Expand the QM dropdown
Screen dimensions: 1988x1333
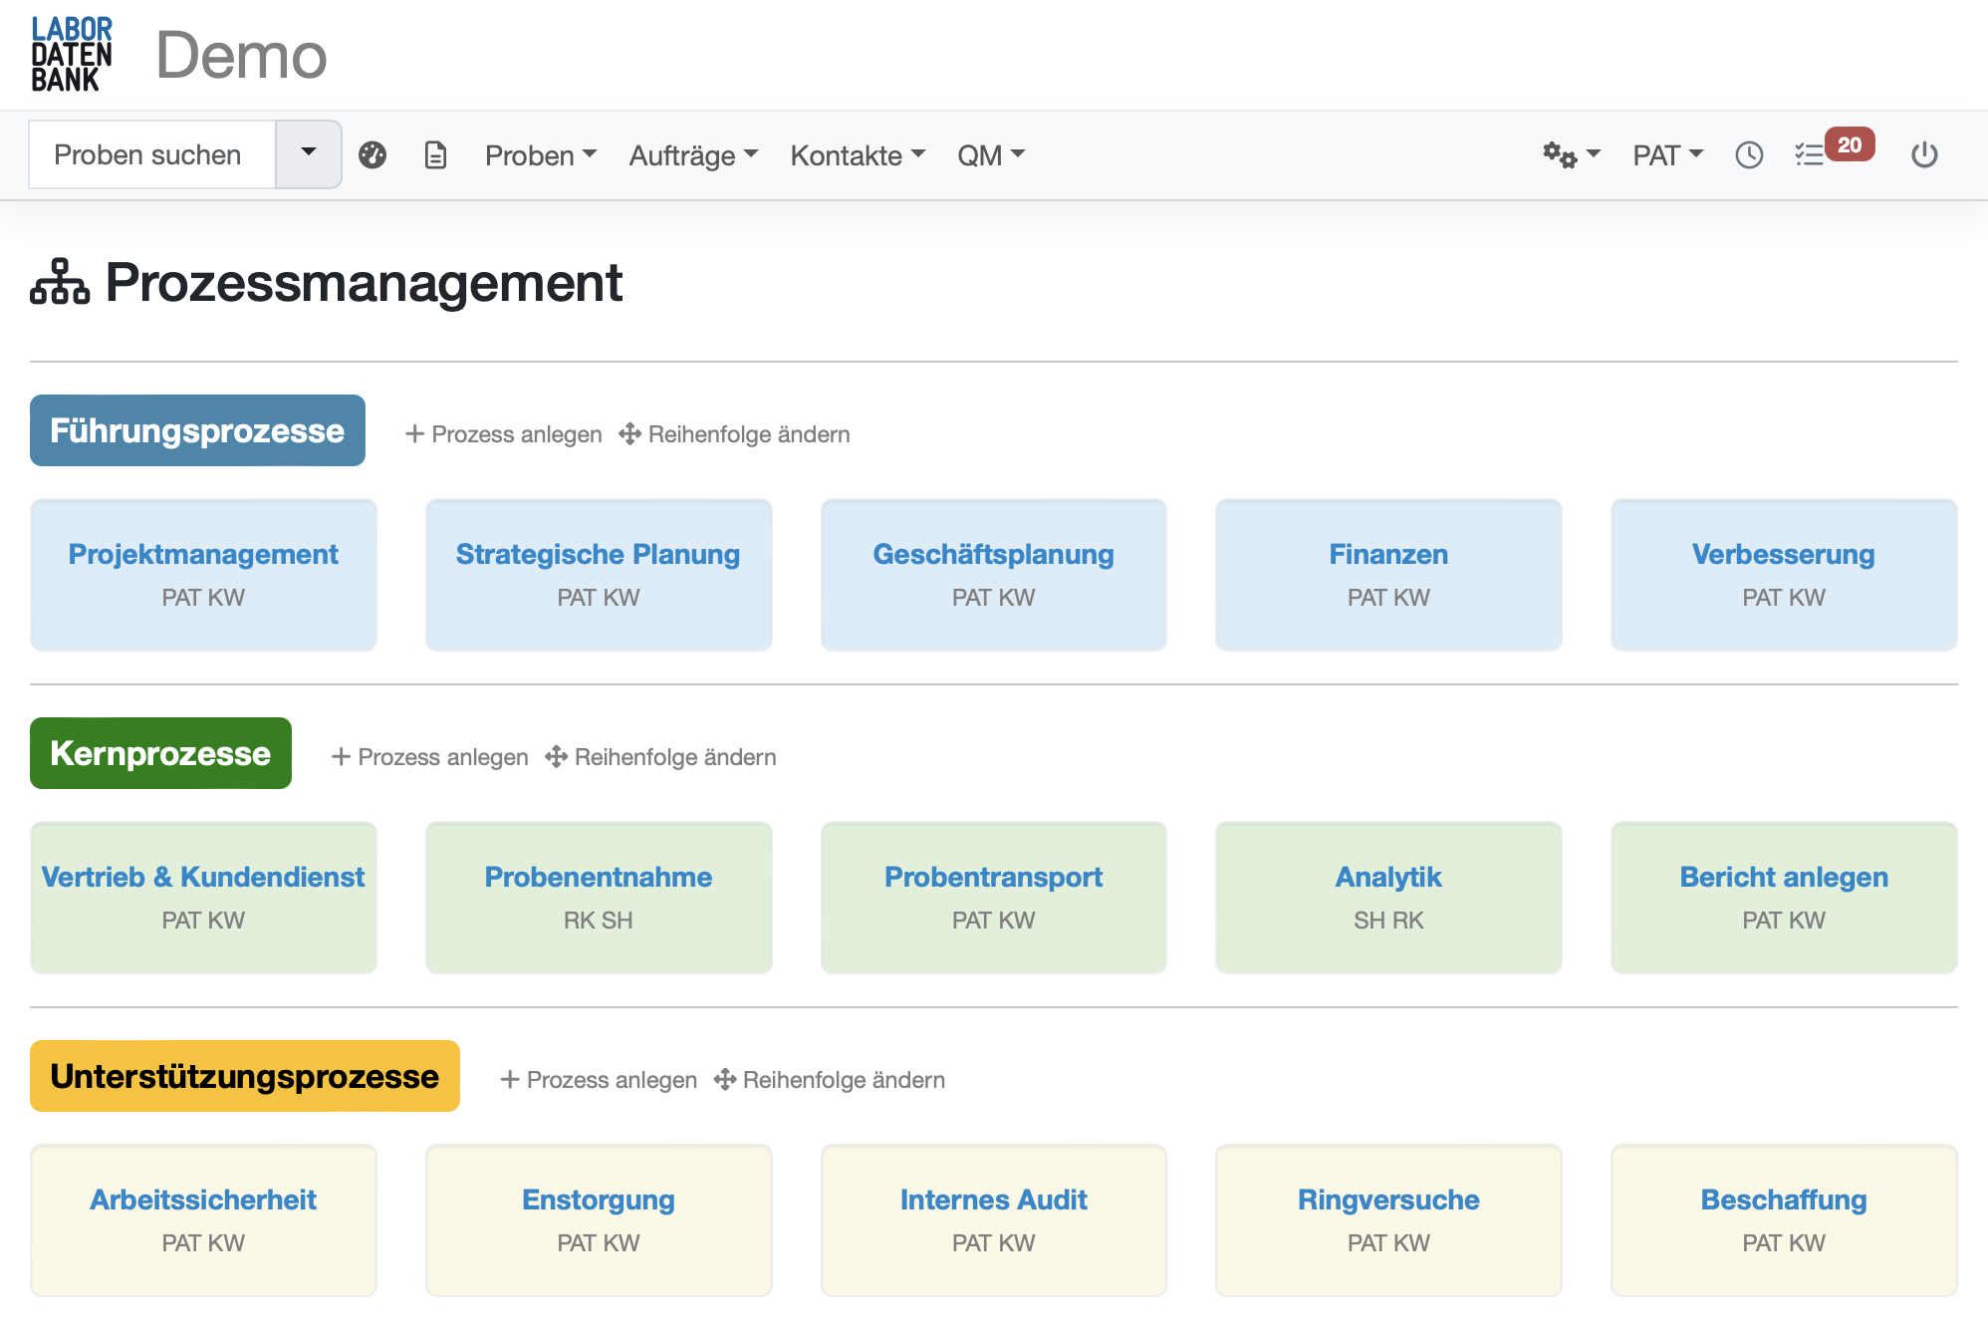point(989,154)
